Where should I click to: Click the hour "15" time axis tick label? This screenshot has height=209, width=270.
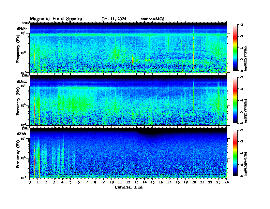click(x=153, y=182)
